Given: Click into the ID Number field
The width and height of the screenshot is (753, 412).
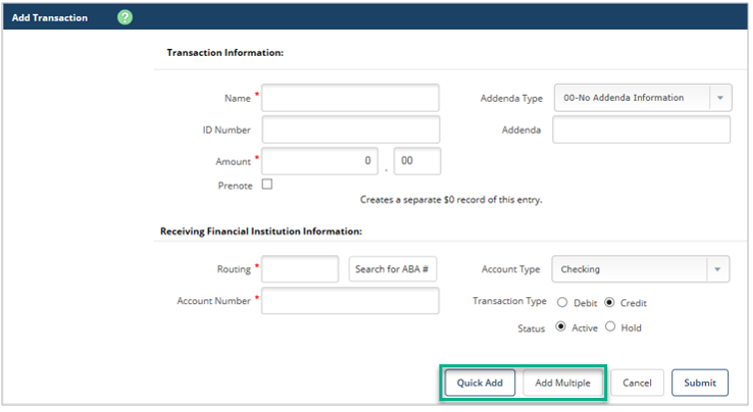Looking at the screenshot, I should (x=350, y=130).
